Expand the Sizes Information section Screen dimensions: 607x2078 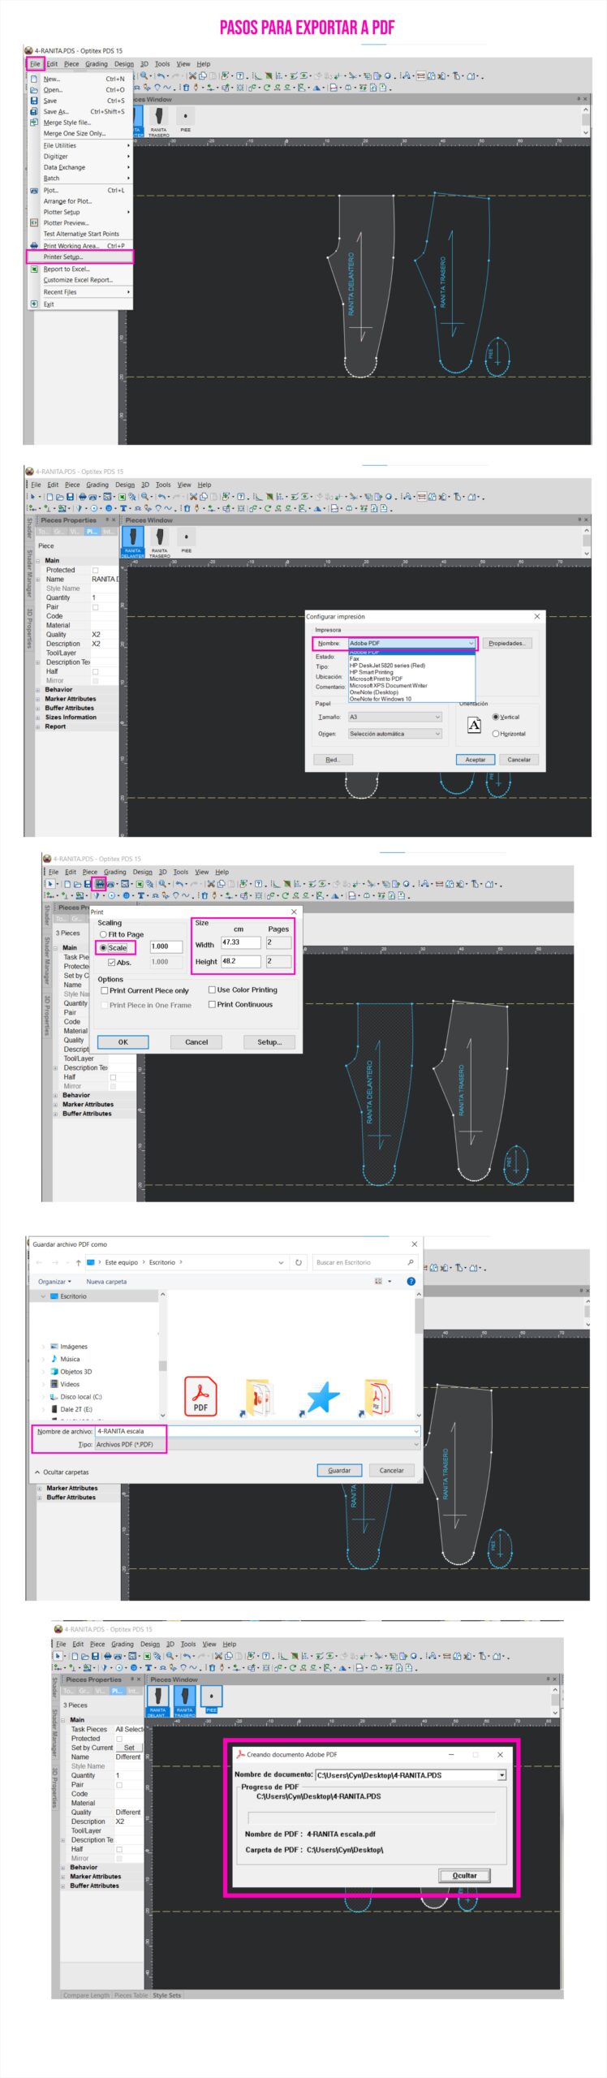click(38, 718)
